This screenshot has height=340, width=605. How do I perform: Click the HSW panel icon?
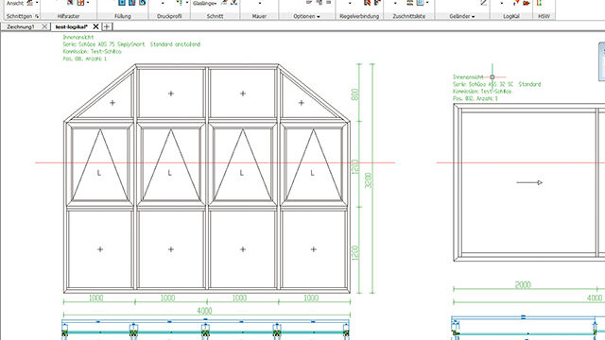[x=540, y=3]
